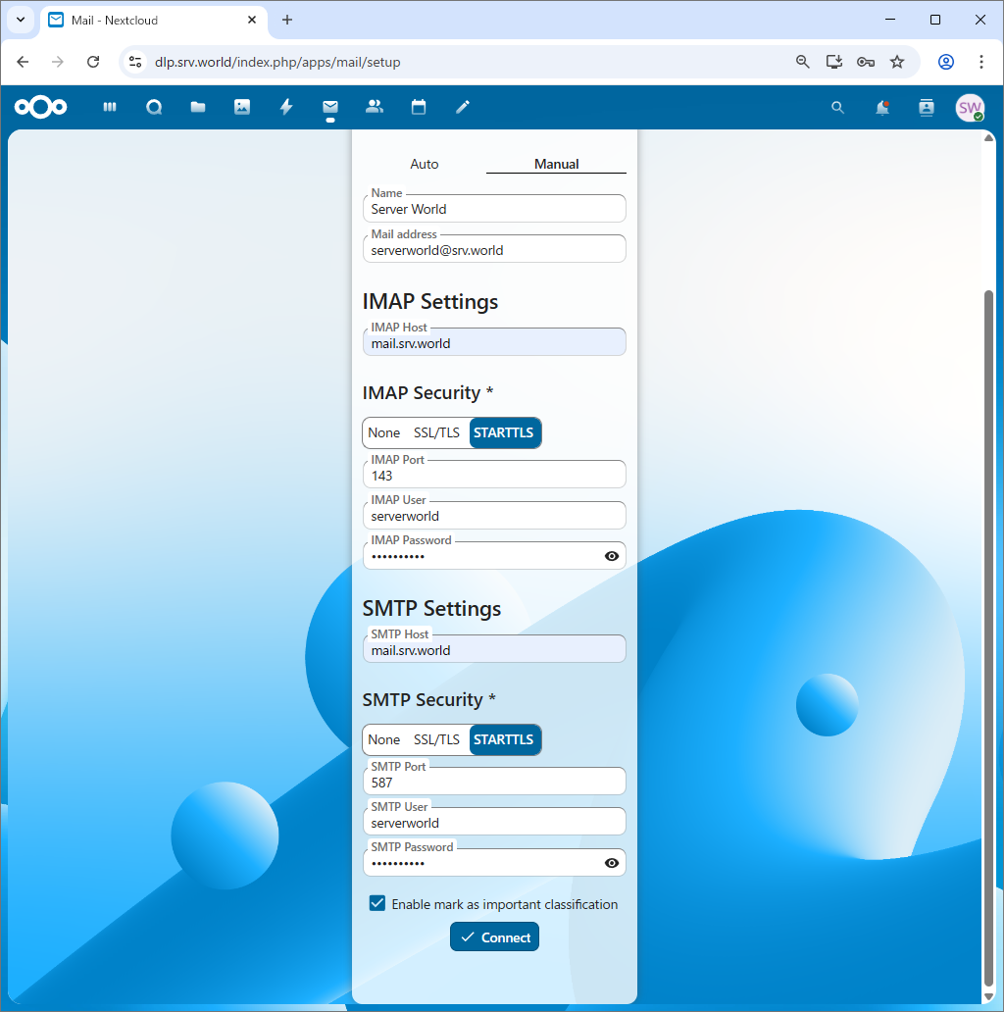Open the Talk app icon

154,107
